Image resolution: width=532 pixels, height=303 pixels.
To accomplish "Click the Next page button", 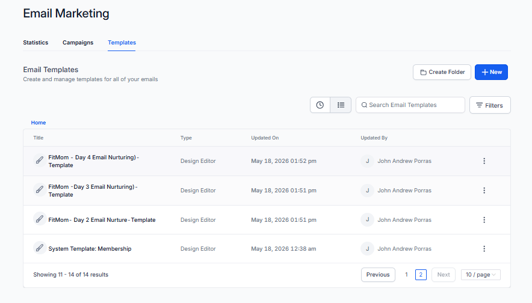I will tap(444, 275).
